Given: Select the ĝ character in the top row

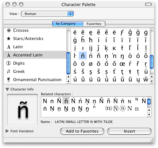Looking at the screenshot, I should coord(130,33).
